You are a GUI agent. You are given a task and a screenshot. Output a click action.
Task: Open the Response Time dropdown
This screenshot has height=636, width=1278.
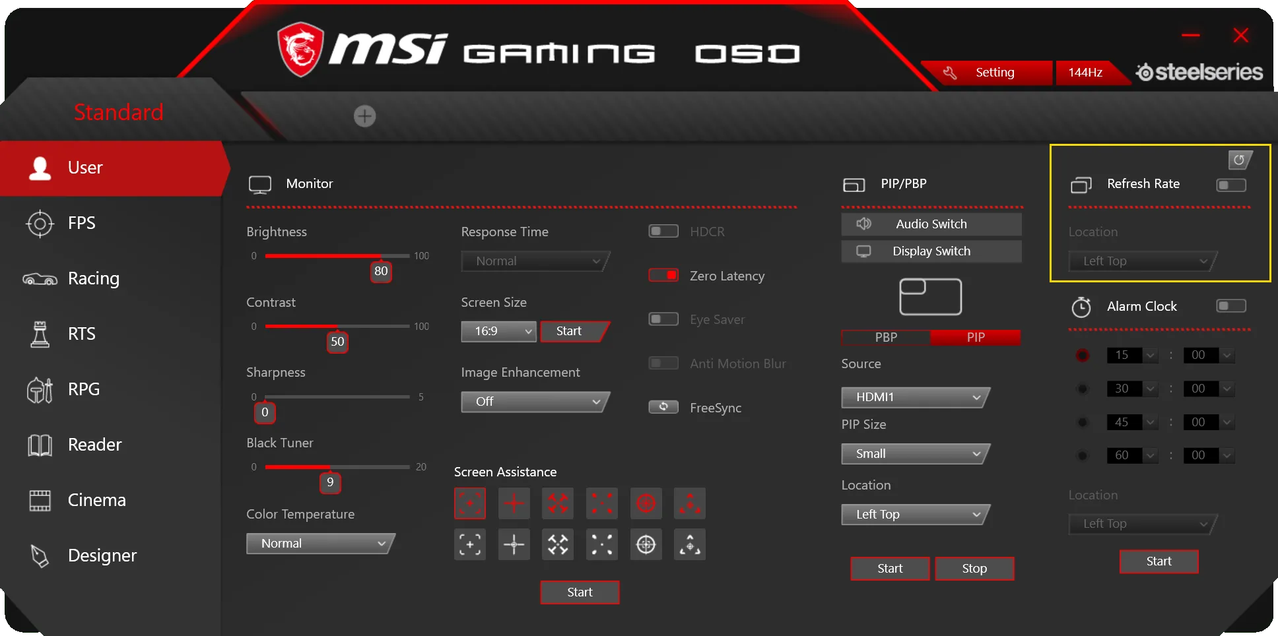(x=535, y=261)
